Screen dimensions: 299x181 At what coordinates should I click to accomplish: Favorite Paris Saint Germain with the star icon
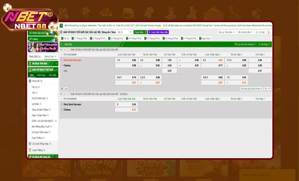click(62, 60)
